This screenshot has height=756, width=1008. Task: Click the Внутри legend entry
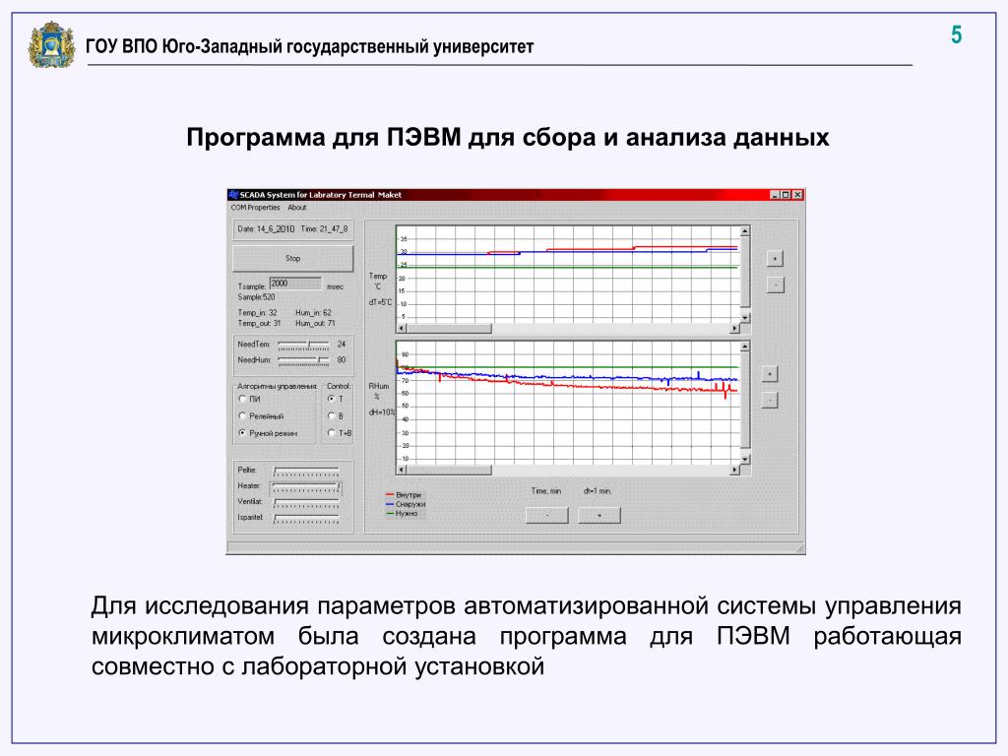coord(404,495)
